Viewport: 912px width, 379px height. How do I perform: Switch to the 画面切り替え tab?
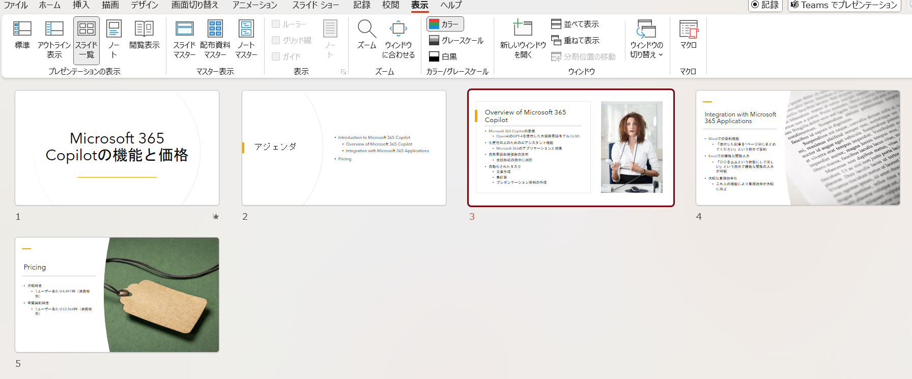point(195,5)
